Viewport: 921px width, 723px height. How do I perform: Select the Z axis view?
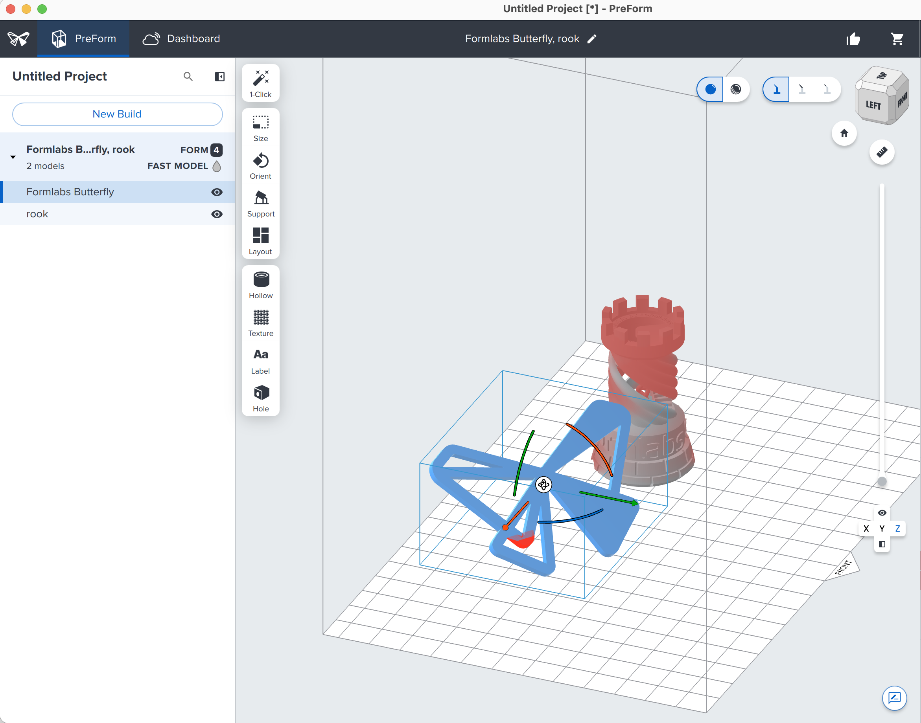[897, 528]
